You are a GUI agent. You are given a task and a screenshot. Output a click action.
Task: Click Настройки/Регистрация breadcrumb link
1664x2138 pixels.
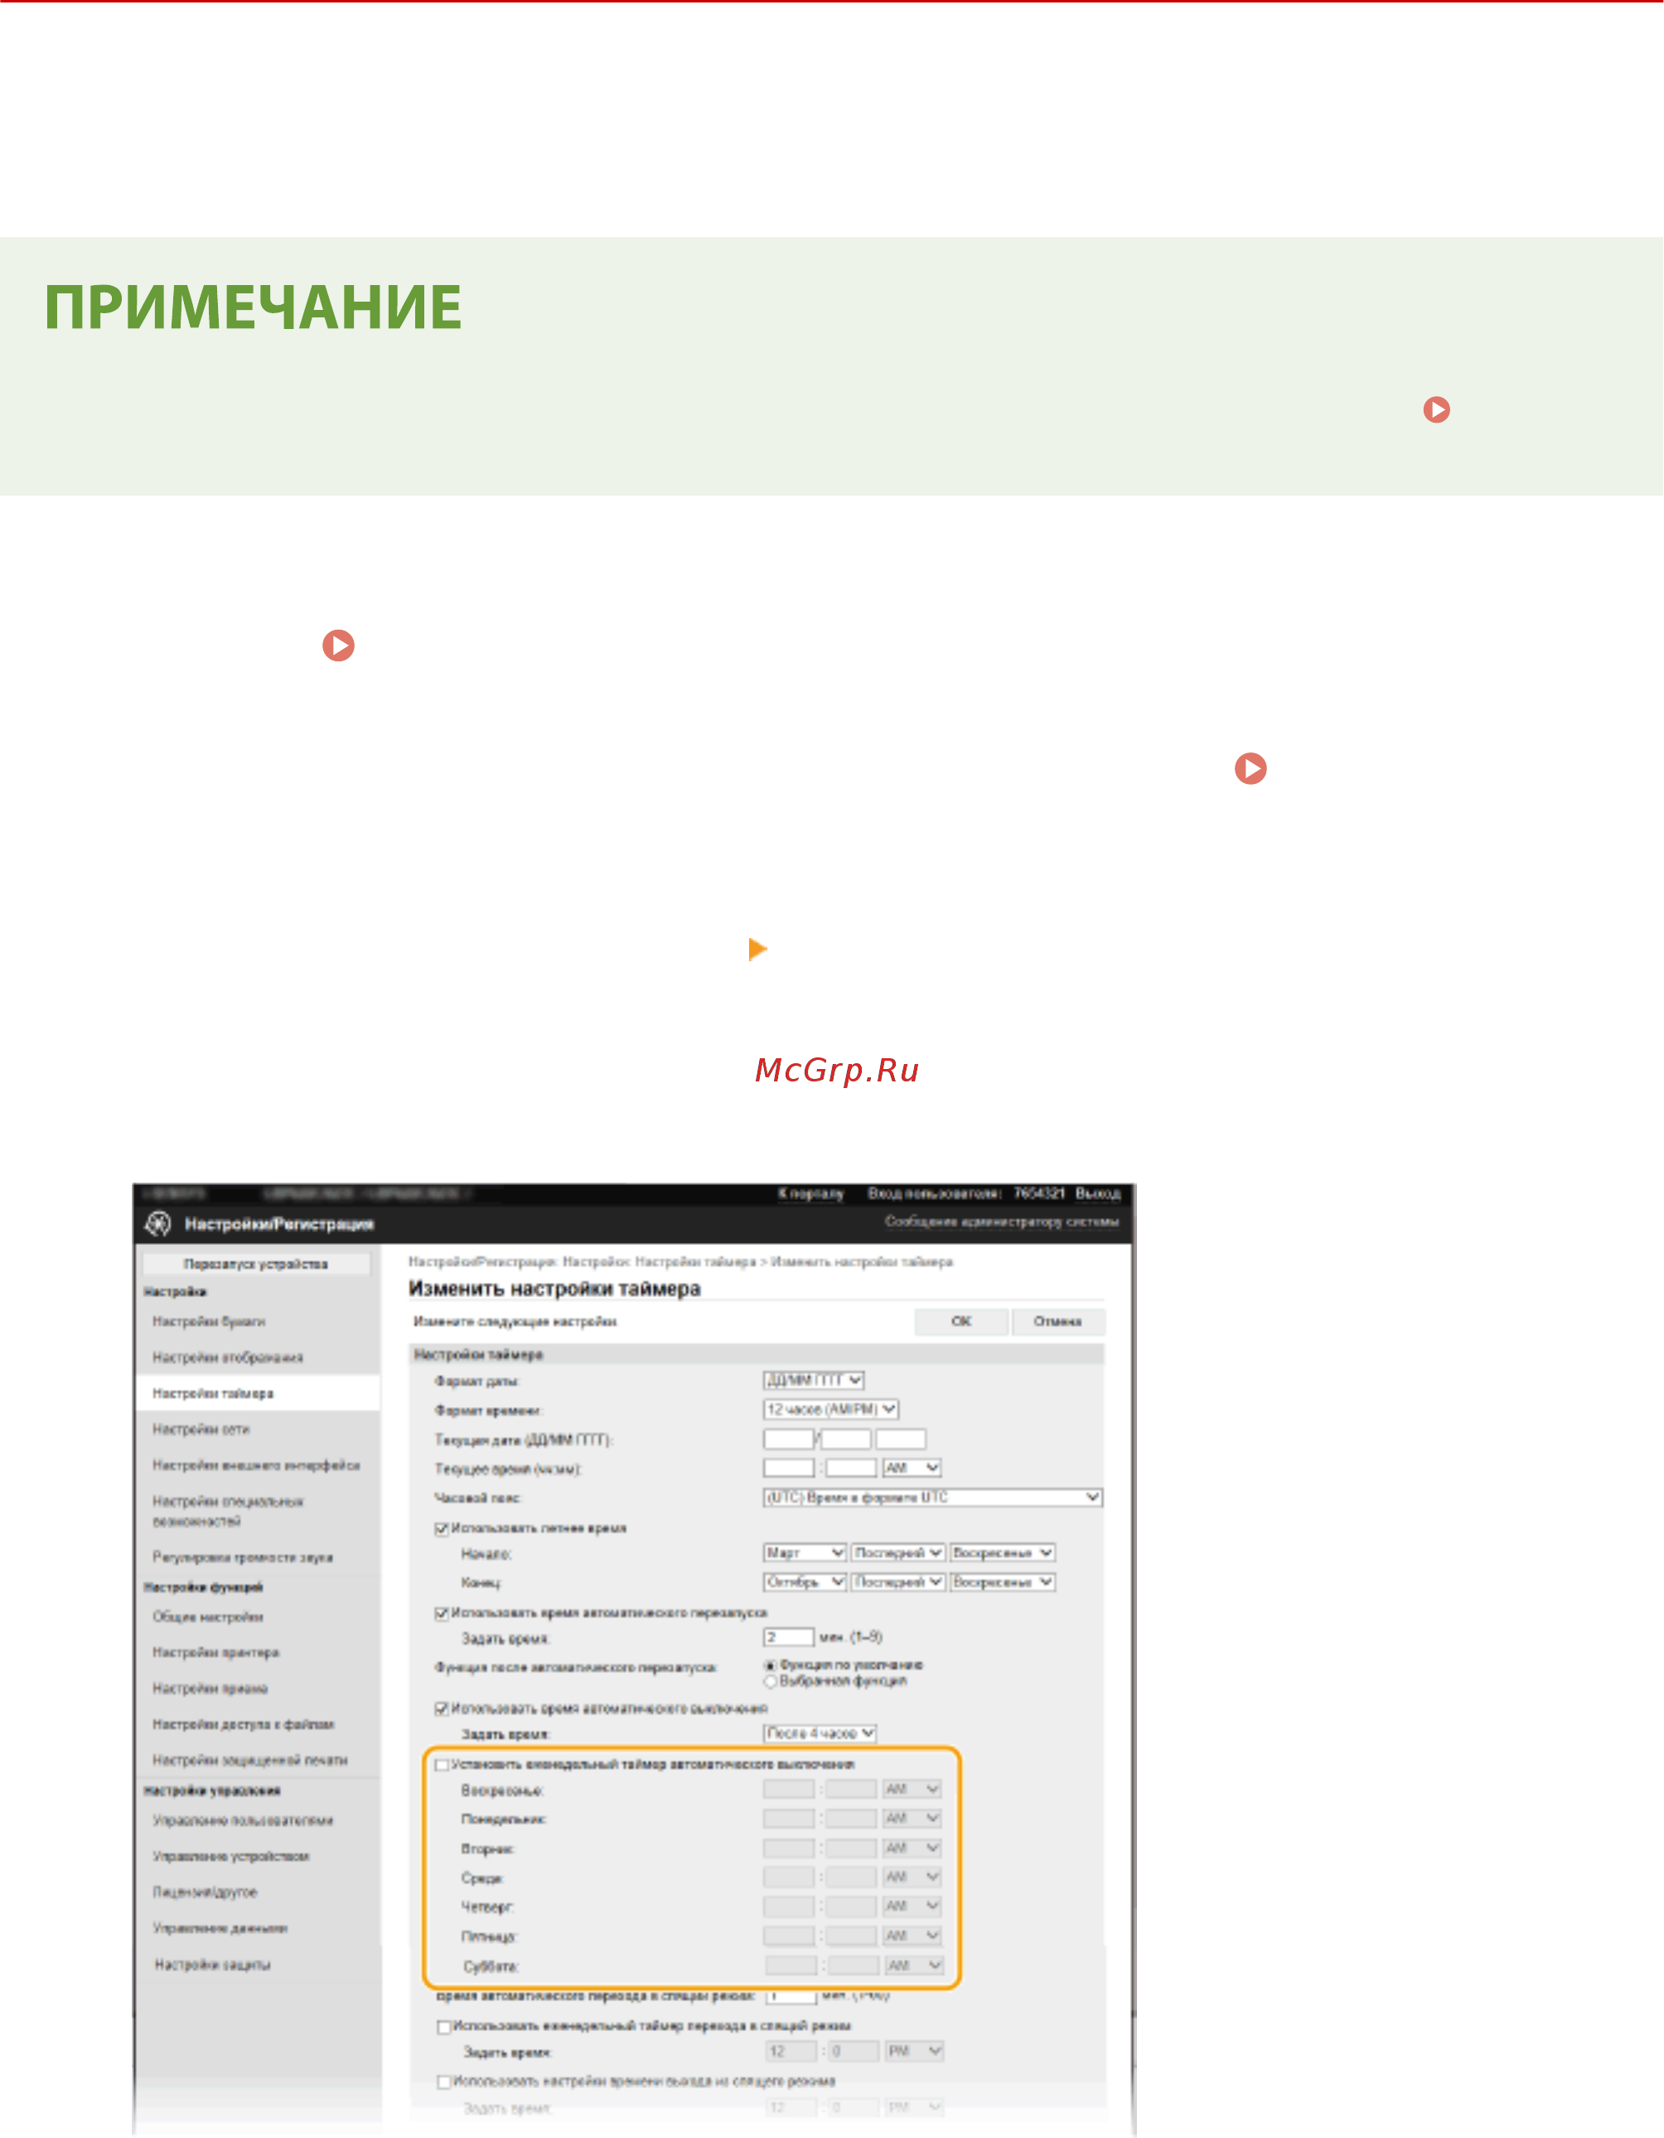(x=481, y=1262)
